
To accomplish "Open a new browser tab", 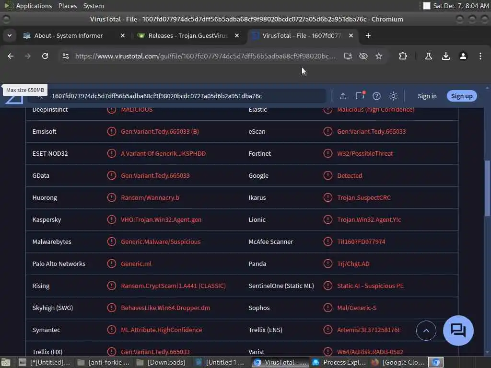I will (368, 35).
